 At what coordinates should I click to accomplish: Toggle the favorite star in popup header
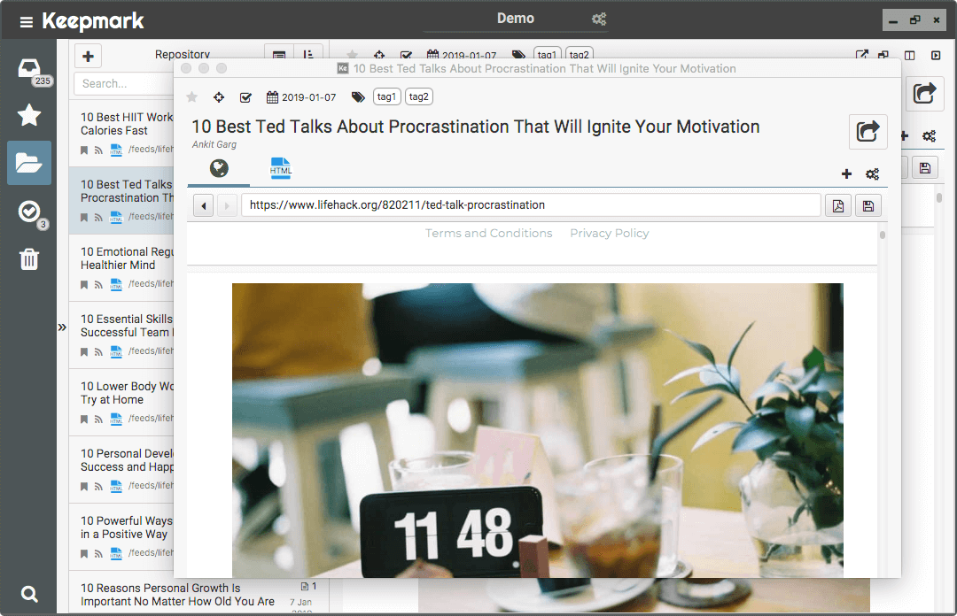191,97
